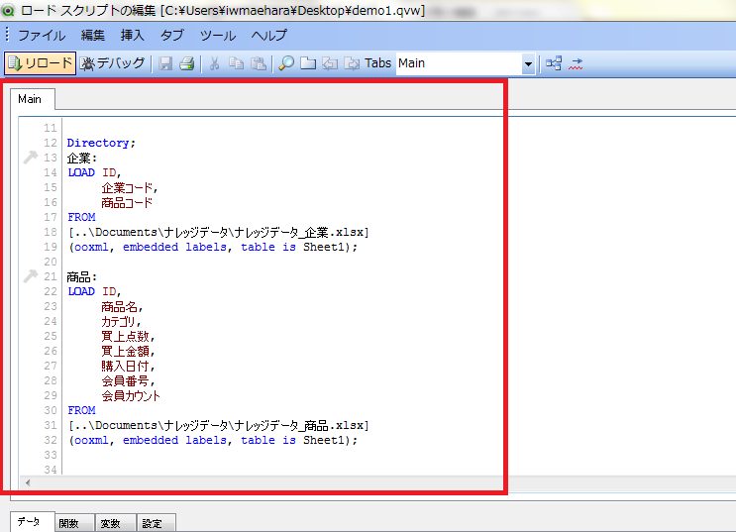Open the table viewer icon
The image size is (736, 532).
(x=554, y=63)
